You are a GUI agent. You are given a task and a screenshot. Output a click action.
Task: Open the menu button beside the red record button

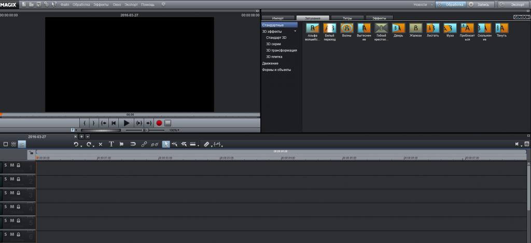(x=168, y=123)
